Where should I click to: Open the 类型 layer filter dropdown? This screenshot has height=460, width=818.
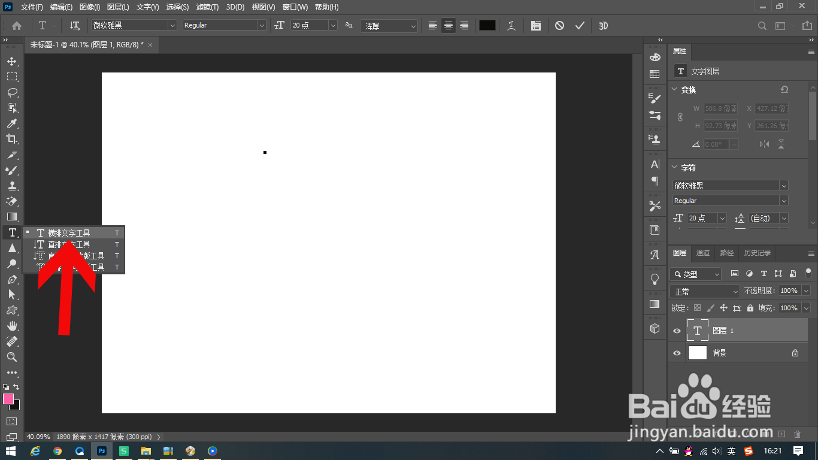[x=696, y=274]
